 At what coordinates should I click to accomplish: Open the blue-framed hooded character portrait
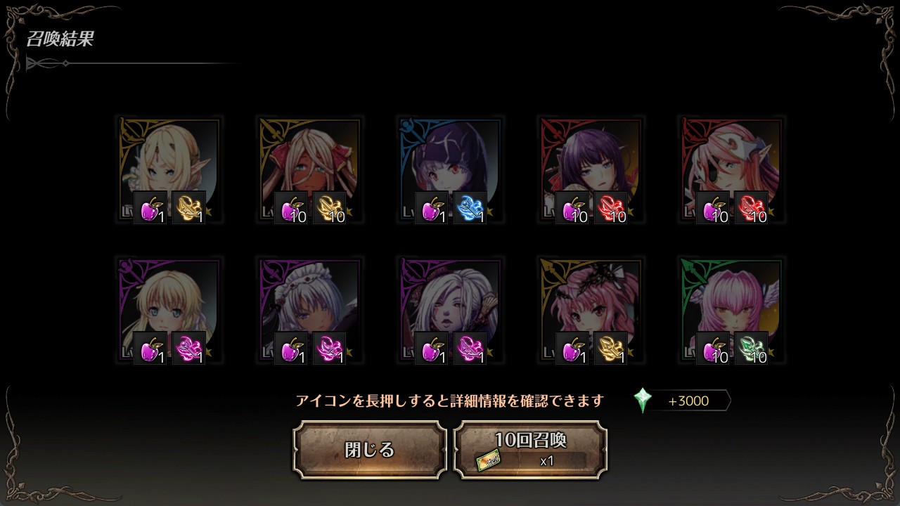(450, 169)
